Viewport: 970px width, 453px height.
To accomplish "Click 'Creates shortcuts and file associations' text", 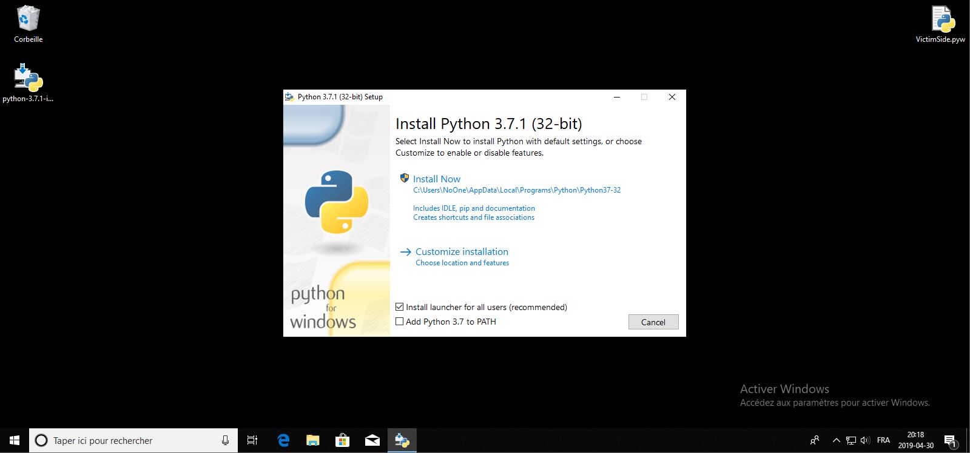I will tap(474, 217).
